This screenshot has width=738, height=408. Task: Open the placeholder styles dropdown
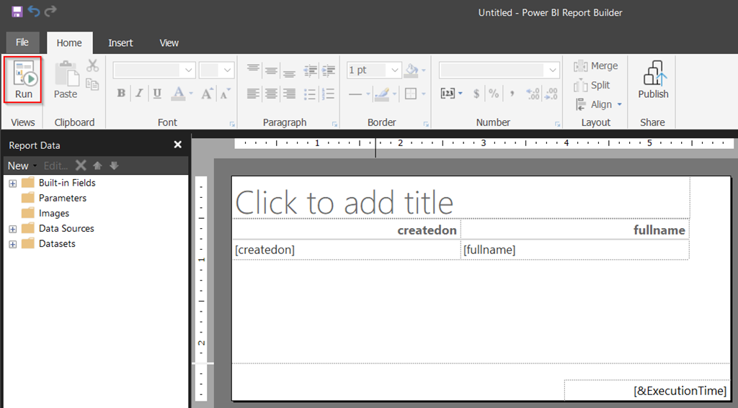[x=450, y=94]
